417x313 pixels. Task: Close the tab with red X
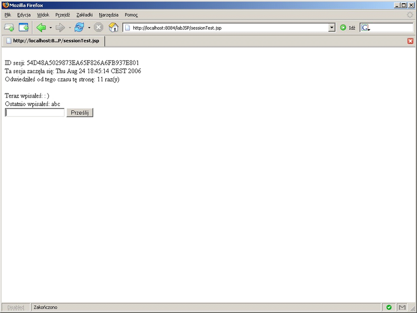click(x=410, y=41)
